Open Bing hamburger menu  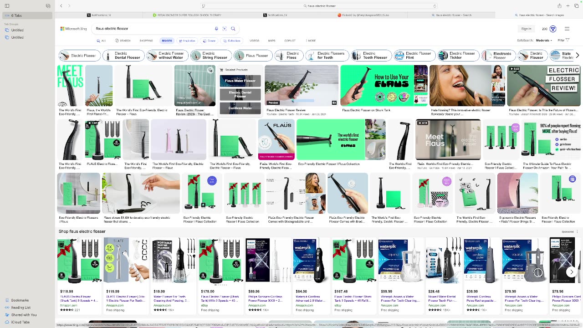(x=567, y=29)
